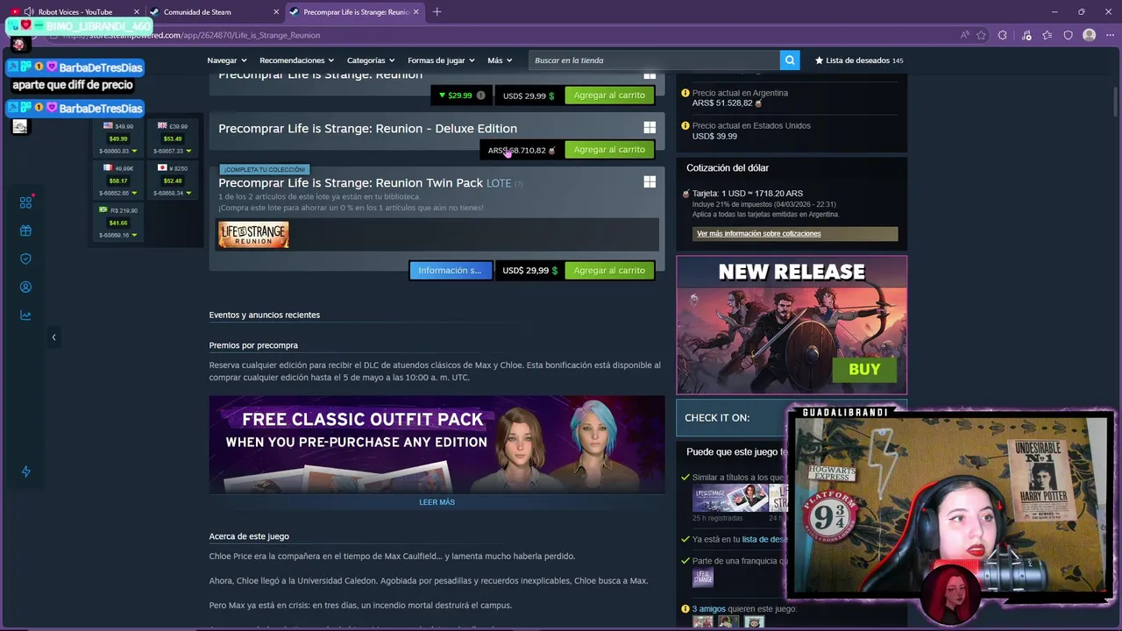This screenshot has width=1122, height=631.
Task: Click the blue search magnifier button
Action: [x=790, y=60]
